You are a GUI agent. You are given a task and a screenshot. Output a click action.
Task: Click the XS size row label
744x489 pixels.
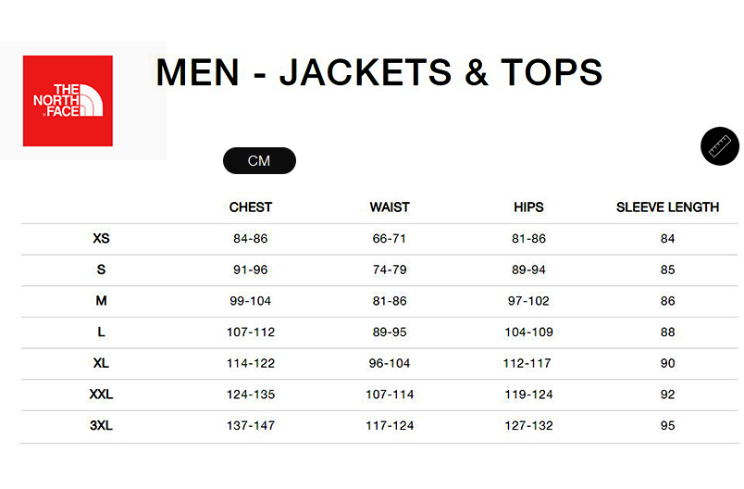pyautogui.click(x=101, y=238)
